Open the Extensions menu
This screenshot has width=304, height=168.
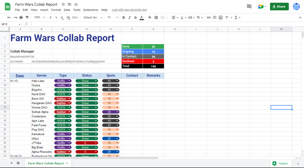[x=91, y=10]
